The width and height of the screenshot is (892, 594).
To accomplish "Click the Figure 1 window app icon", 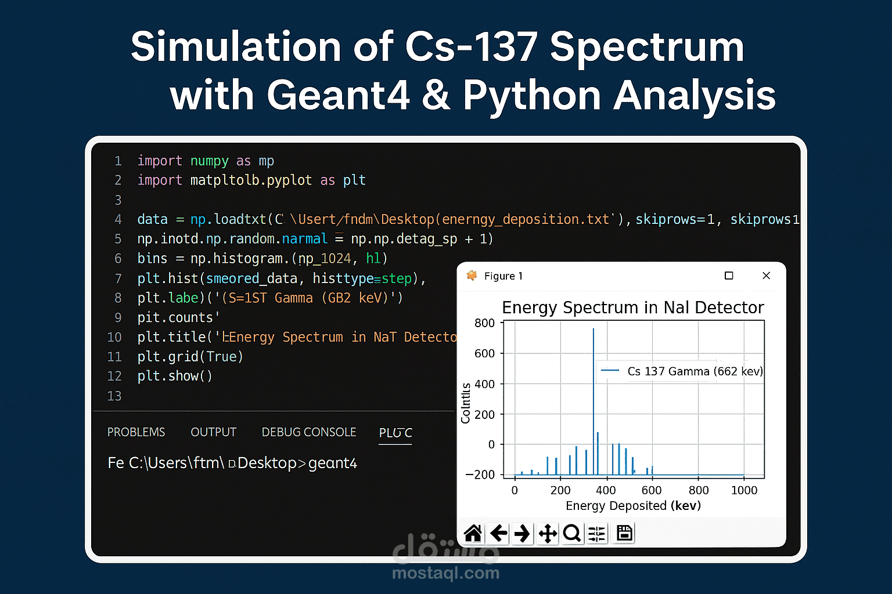I will click(x=472, y=276).
